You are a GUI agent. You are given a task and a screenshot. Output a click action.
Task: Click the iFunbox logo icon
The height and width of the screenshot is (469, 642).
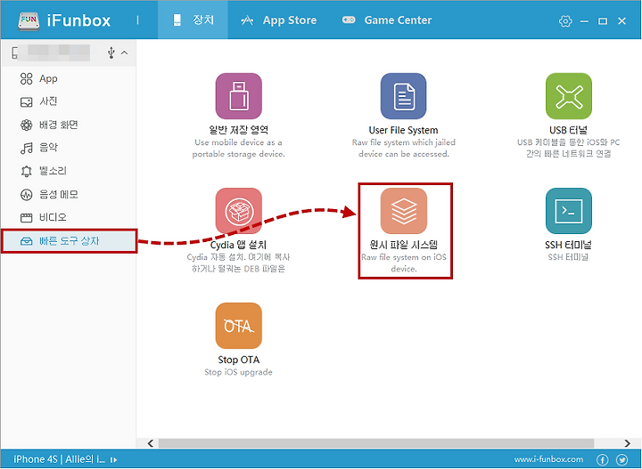click(29, 20)
